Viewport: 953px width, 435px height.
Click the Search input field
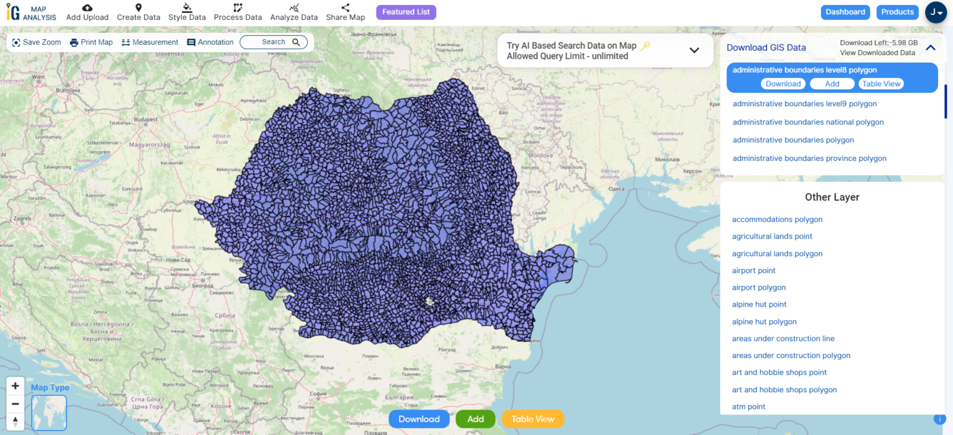point(274,42)
